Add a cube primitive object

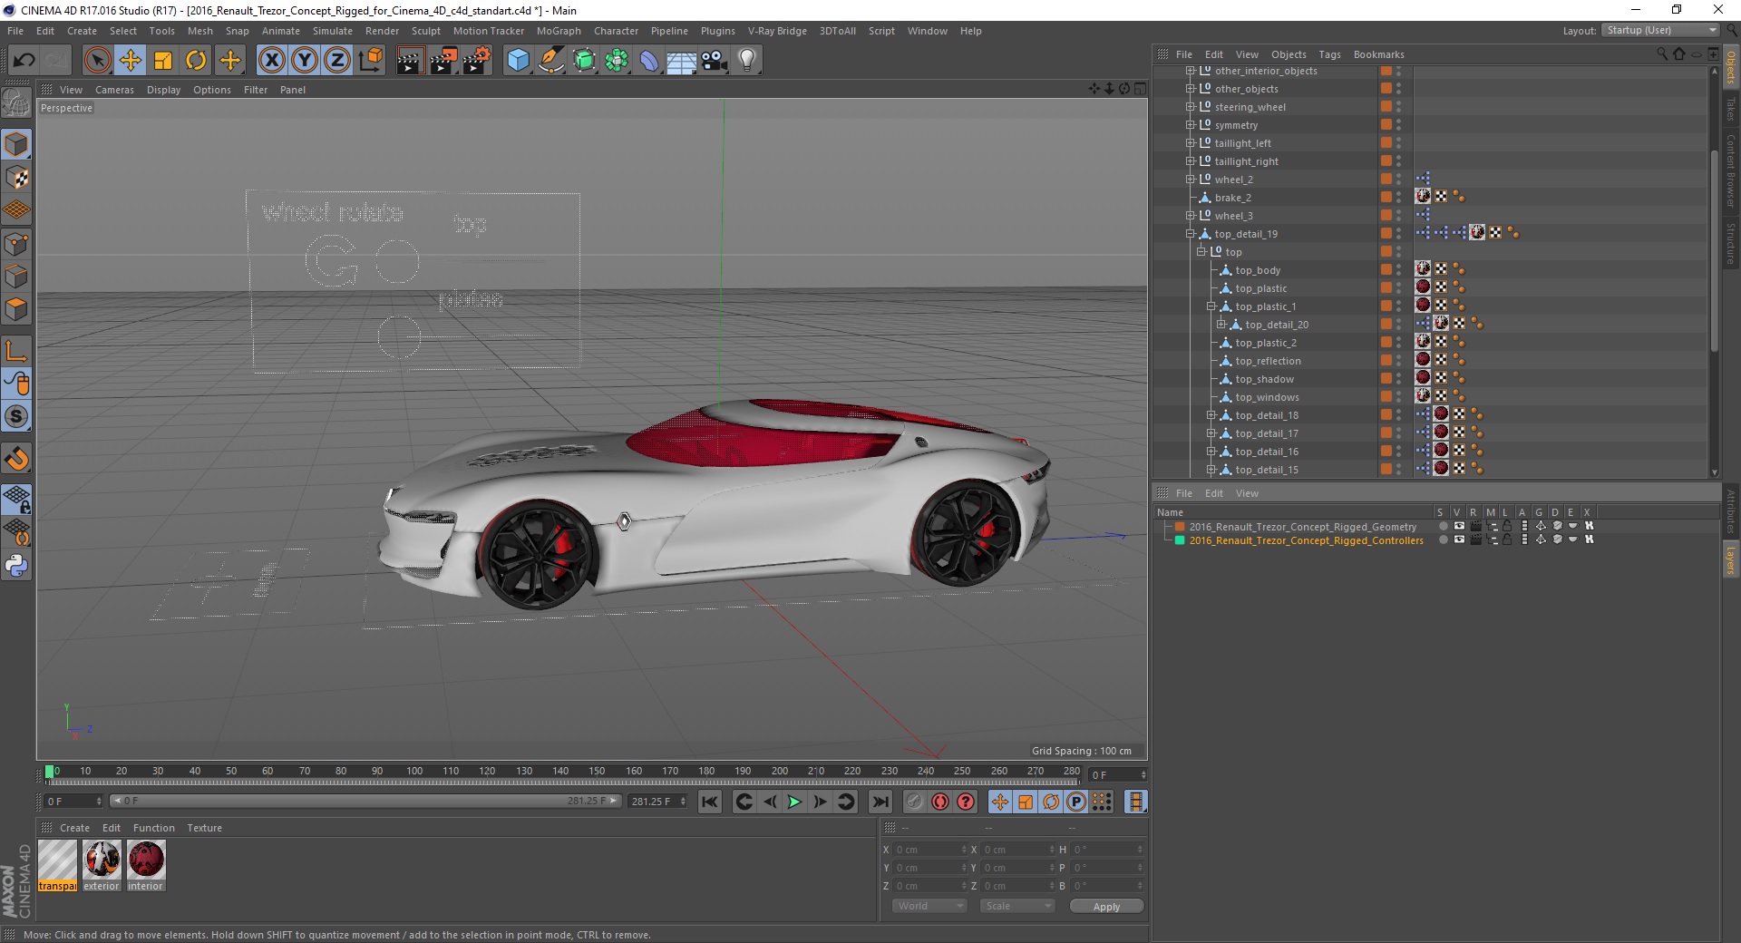coord(518,61)
